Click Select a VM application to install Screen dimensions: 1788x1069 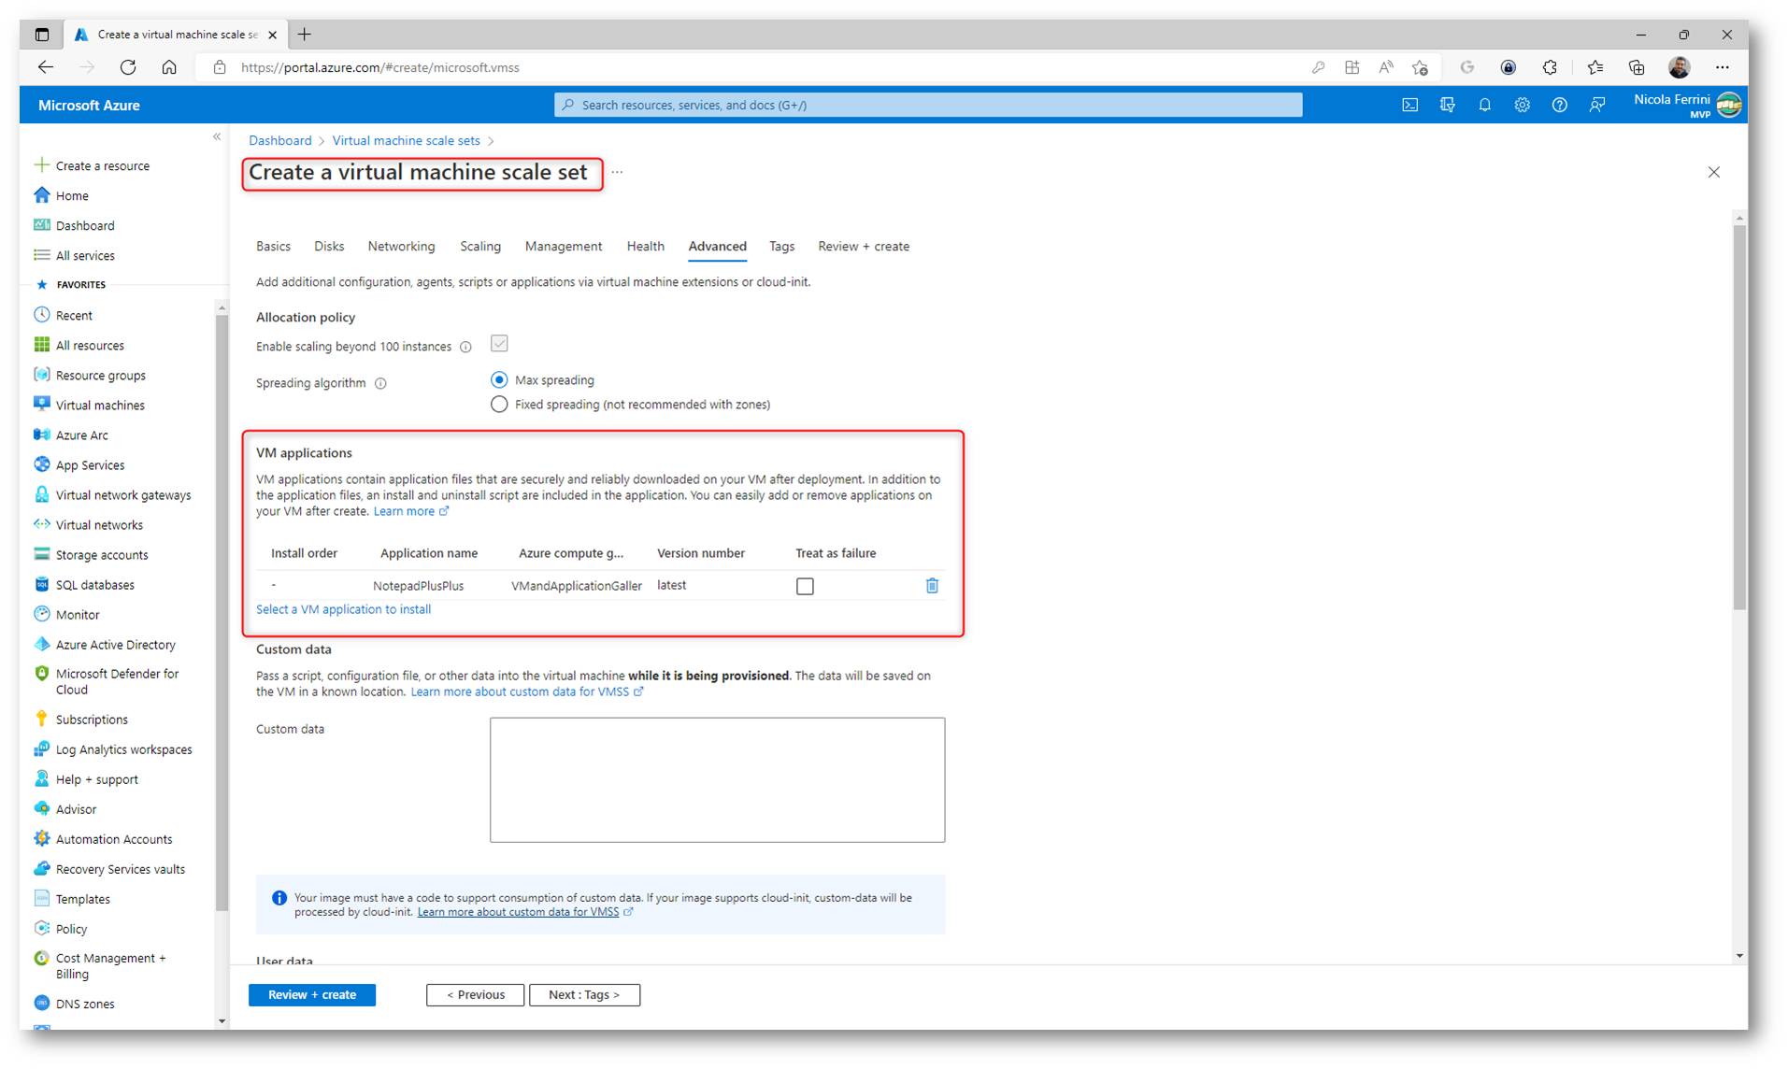tap(343, 609)
